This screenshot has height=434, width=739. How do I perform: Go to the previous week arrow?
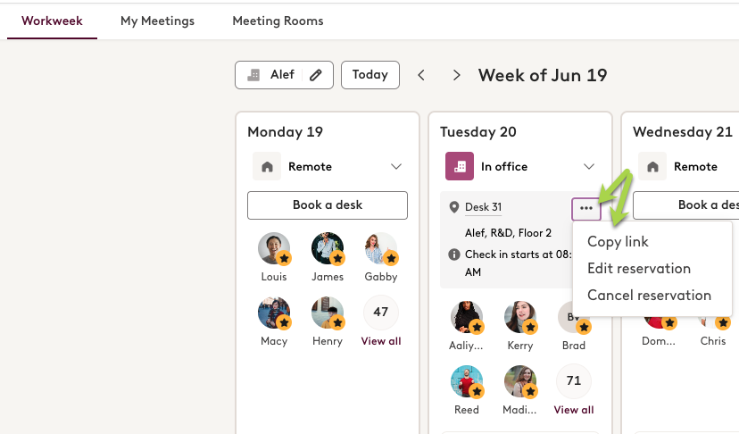421,75
